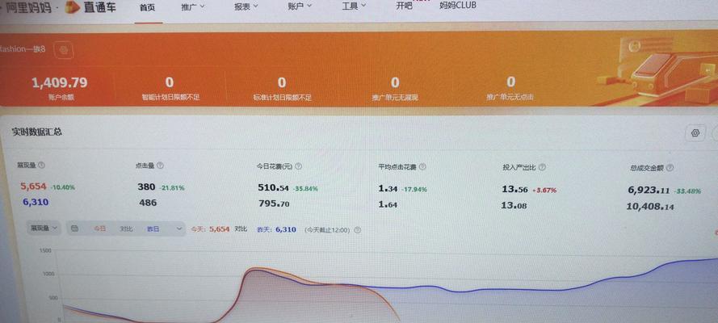The height and width of the screenshot is (323, 718).
Task: Show help tooltip for 展现量 metric
Action: [x=42, y=166]
